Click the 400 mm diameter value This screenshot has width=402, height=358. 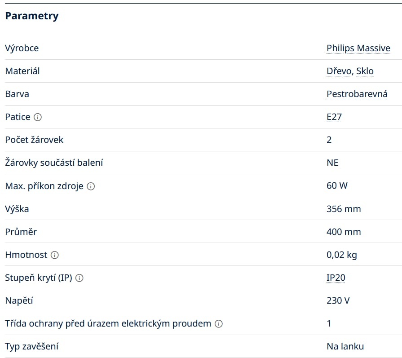coord(344,232)
